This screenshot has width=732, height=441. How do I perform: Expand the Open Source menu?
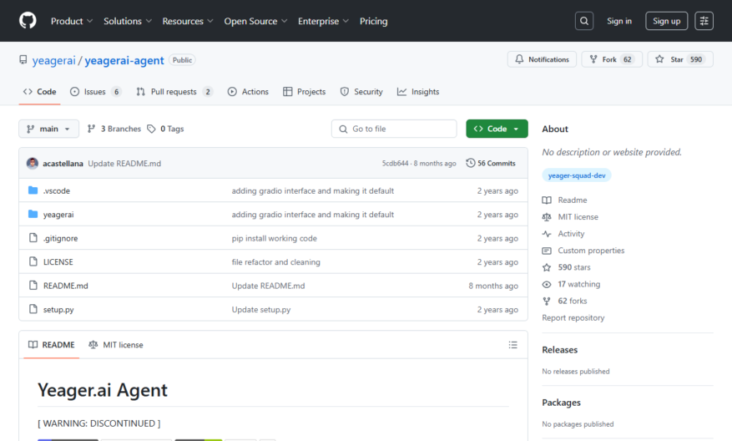click(255, 21)
